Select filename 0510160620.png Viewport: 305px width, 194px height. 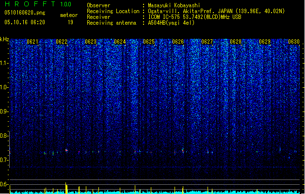click(x=25, y=13)
